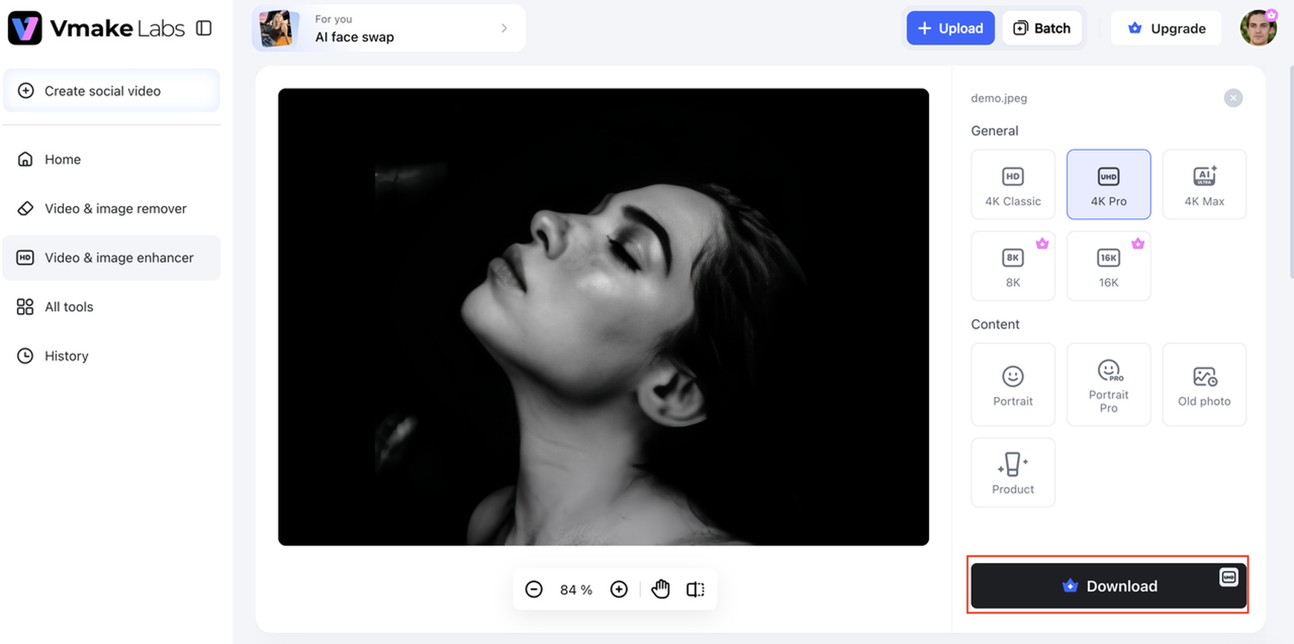Choose Portrait Pro content mode
The height and width of the screenshot is (644, 1294).
[1109, 384]
